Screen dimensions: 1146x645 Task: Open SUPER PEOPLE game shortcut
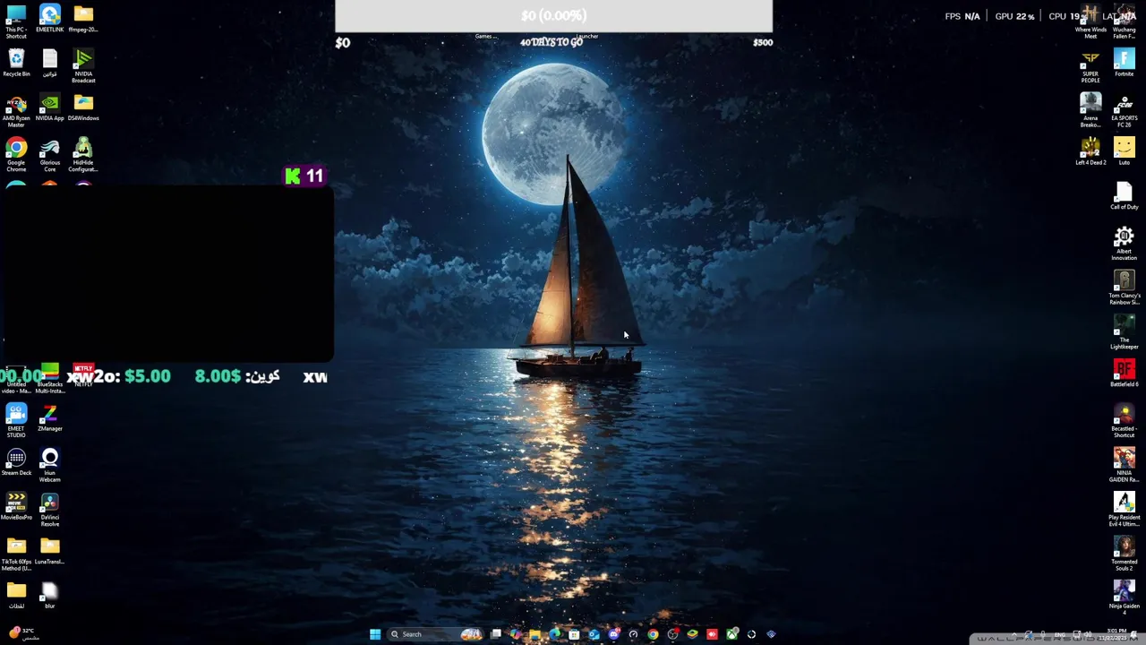(x=1090, y=66)
